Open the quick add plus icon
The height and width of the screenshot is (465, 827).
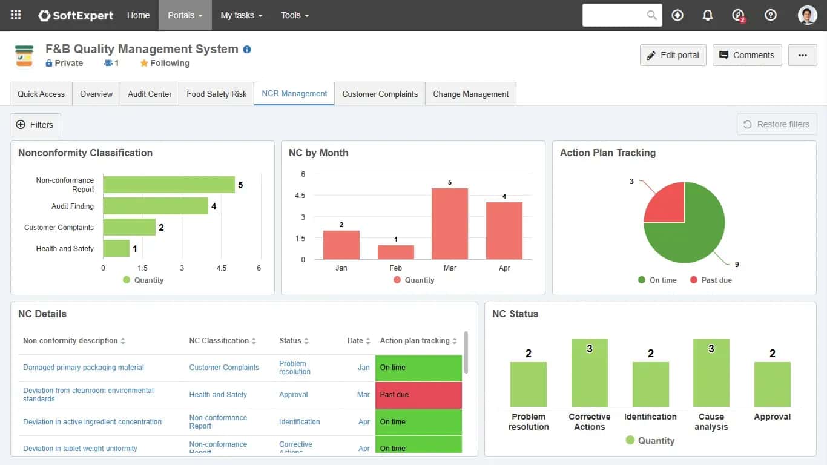click(x=677, y=15)
